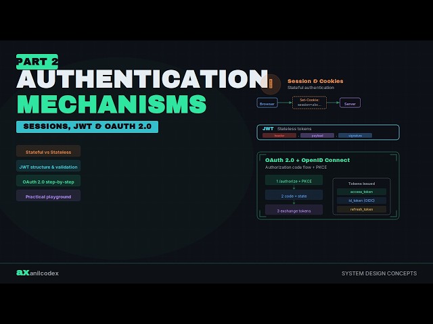This screenshot has width=433, height=324.
Task: Click the OAuth 2.0 + OpenID Connect heading
Action: pyautogui.click(x=307, y=160)
